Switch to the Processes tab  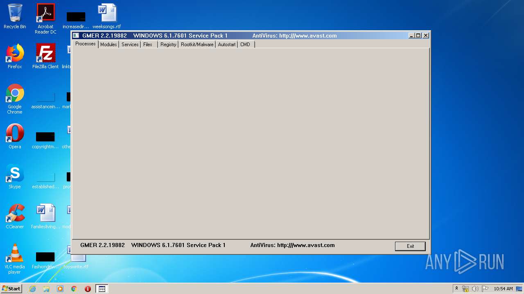click(85, 44)
